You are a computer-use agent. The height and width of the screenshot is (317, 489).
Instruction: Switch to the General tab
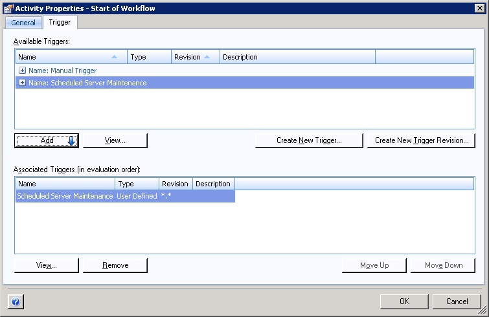23,23
